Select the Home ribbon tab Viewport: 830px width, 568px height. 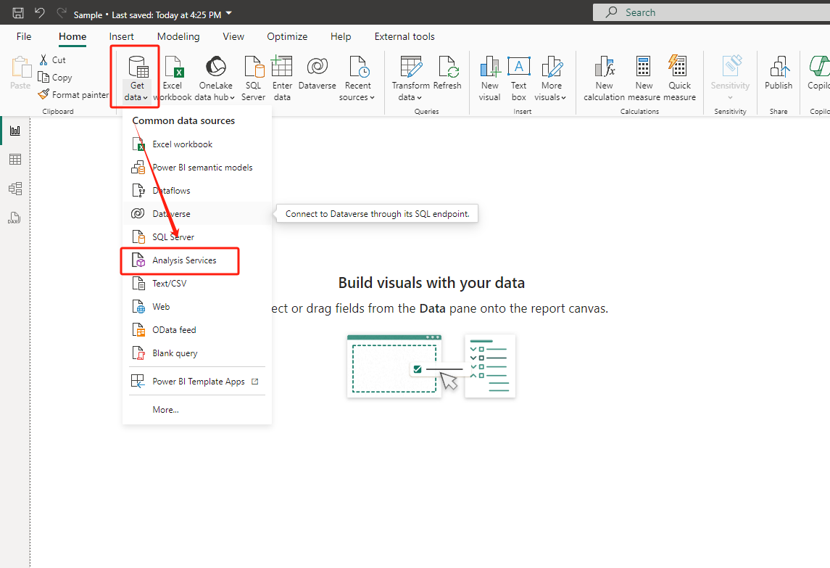[72, 36]
